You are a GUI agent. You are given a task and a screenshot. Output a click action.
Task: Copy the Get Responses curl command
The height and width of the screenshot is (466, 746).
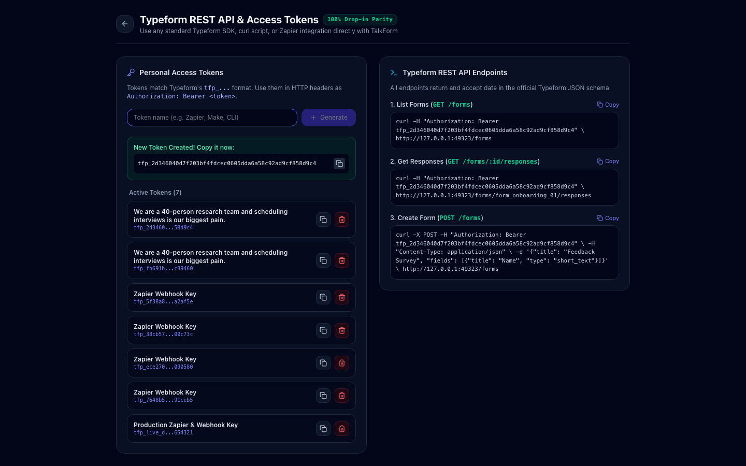[608, 162]
